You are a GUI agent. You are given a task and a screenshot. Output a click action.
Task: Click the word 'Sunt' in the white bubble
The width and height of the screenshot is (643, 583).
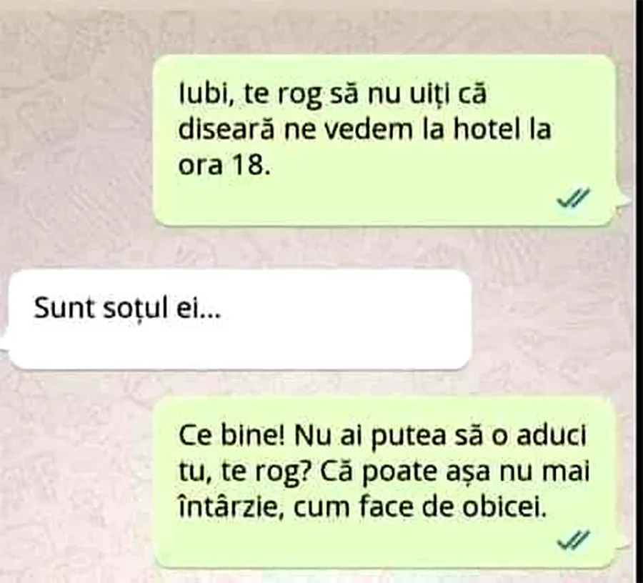coord(64,307)
